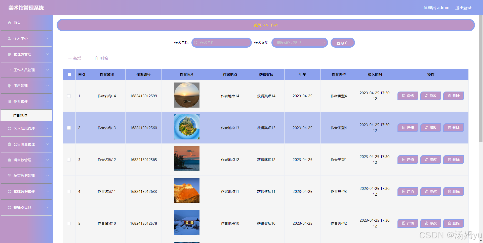The image size is (483, 243).
Task: Check the box for row 作者名称13
Action: pos(69,128)
